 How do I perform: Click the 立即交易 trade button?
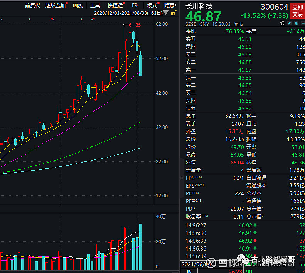click(x=297, y=11)
